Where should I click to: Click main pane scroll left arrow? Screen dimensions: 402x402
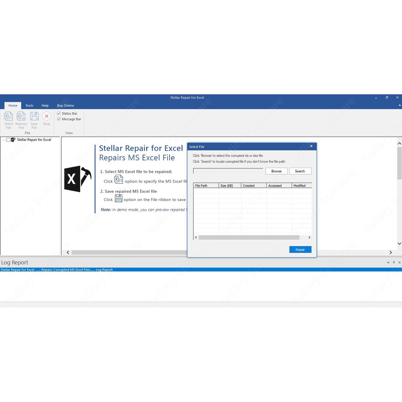click(x=68, y=252)
